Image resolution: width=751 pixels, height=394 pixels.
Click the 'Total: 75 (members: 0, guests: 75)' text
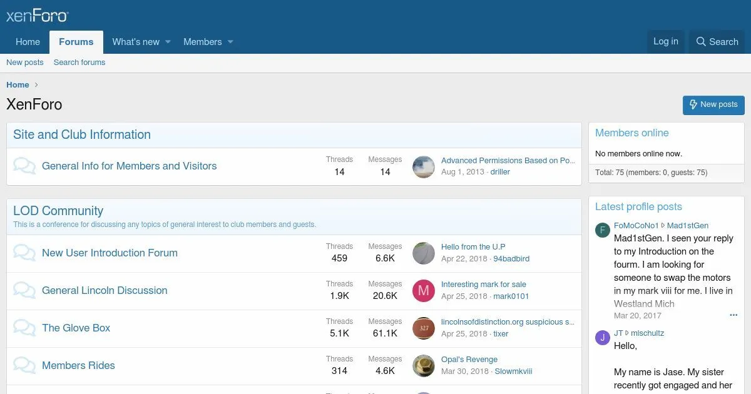pos(651,173)
